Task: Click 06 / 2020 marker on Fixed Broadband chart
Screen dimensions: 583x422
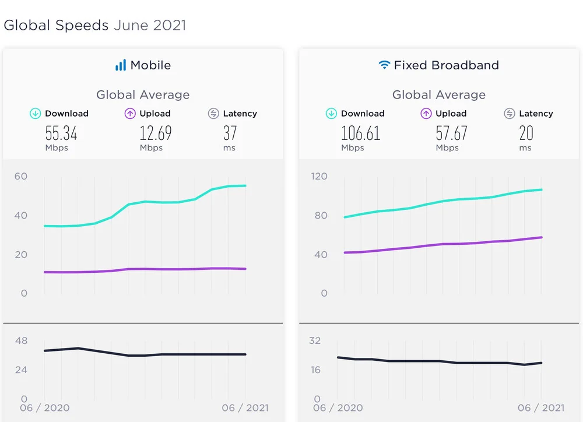Action: (337, 408)
